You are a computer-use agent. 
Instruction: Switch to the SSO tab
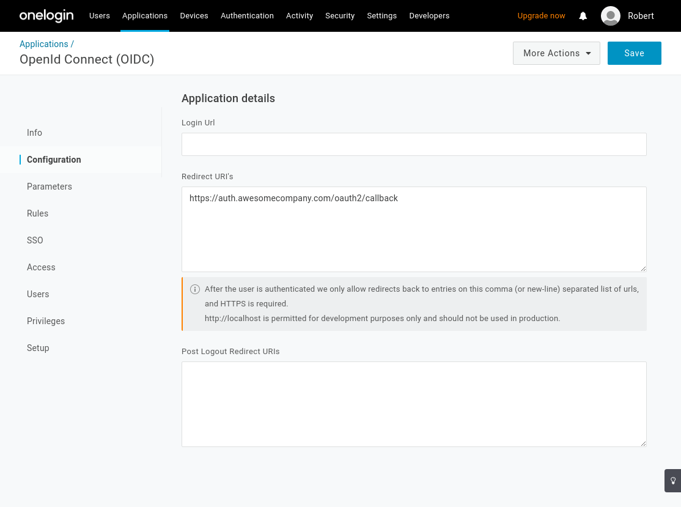click(35, 240)
